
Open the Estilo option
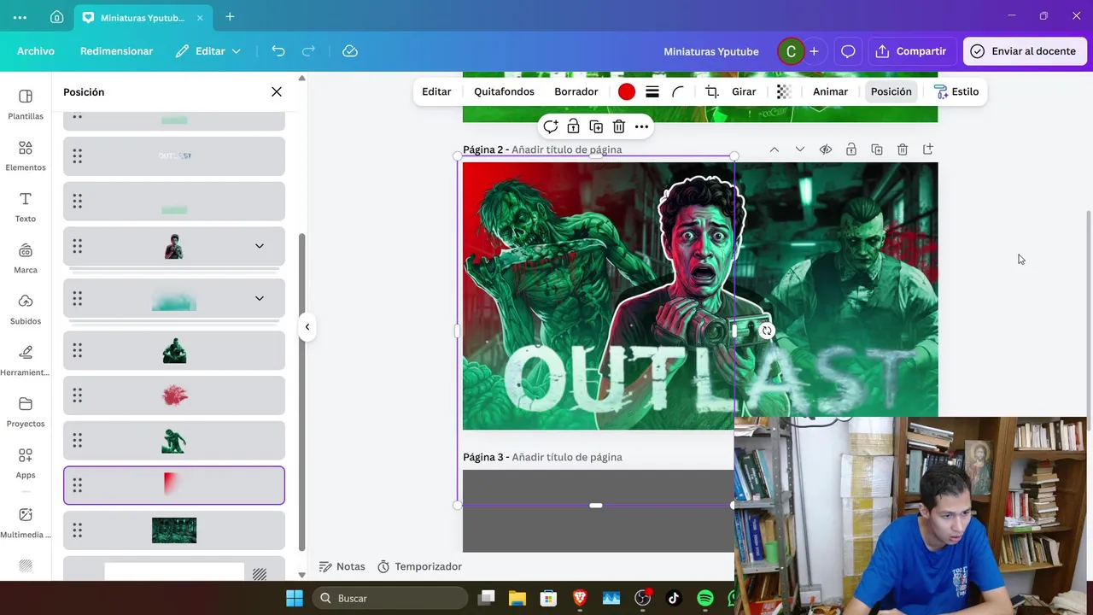956,91
